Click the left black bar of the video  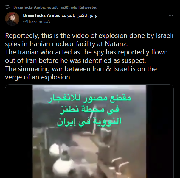click(x=19, y=131)
